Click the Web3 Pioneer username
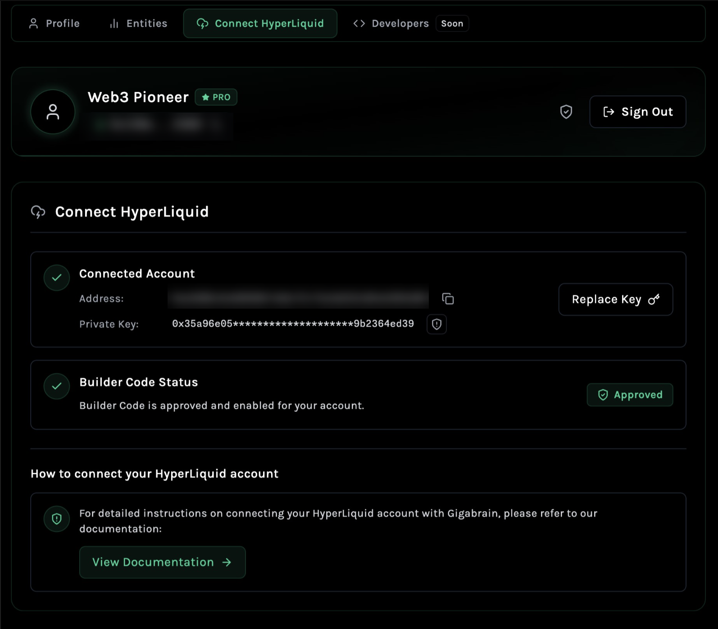The image size is (718, 629). (138, 97)
